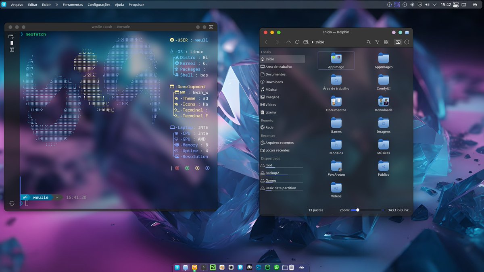Change Dolphin view mode to icons grid
The width and height of the screenshot is (484, 272).
point(386,42)
